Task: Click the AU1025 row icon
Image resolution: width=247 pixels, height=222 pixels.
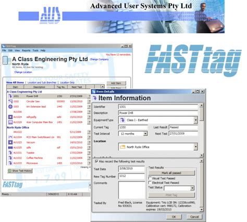Action: (x=10, y=148)
